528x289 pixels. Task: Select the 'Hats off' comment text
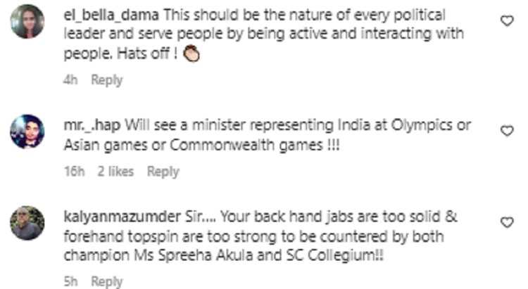point(263,34)
